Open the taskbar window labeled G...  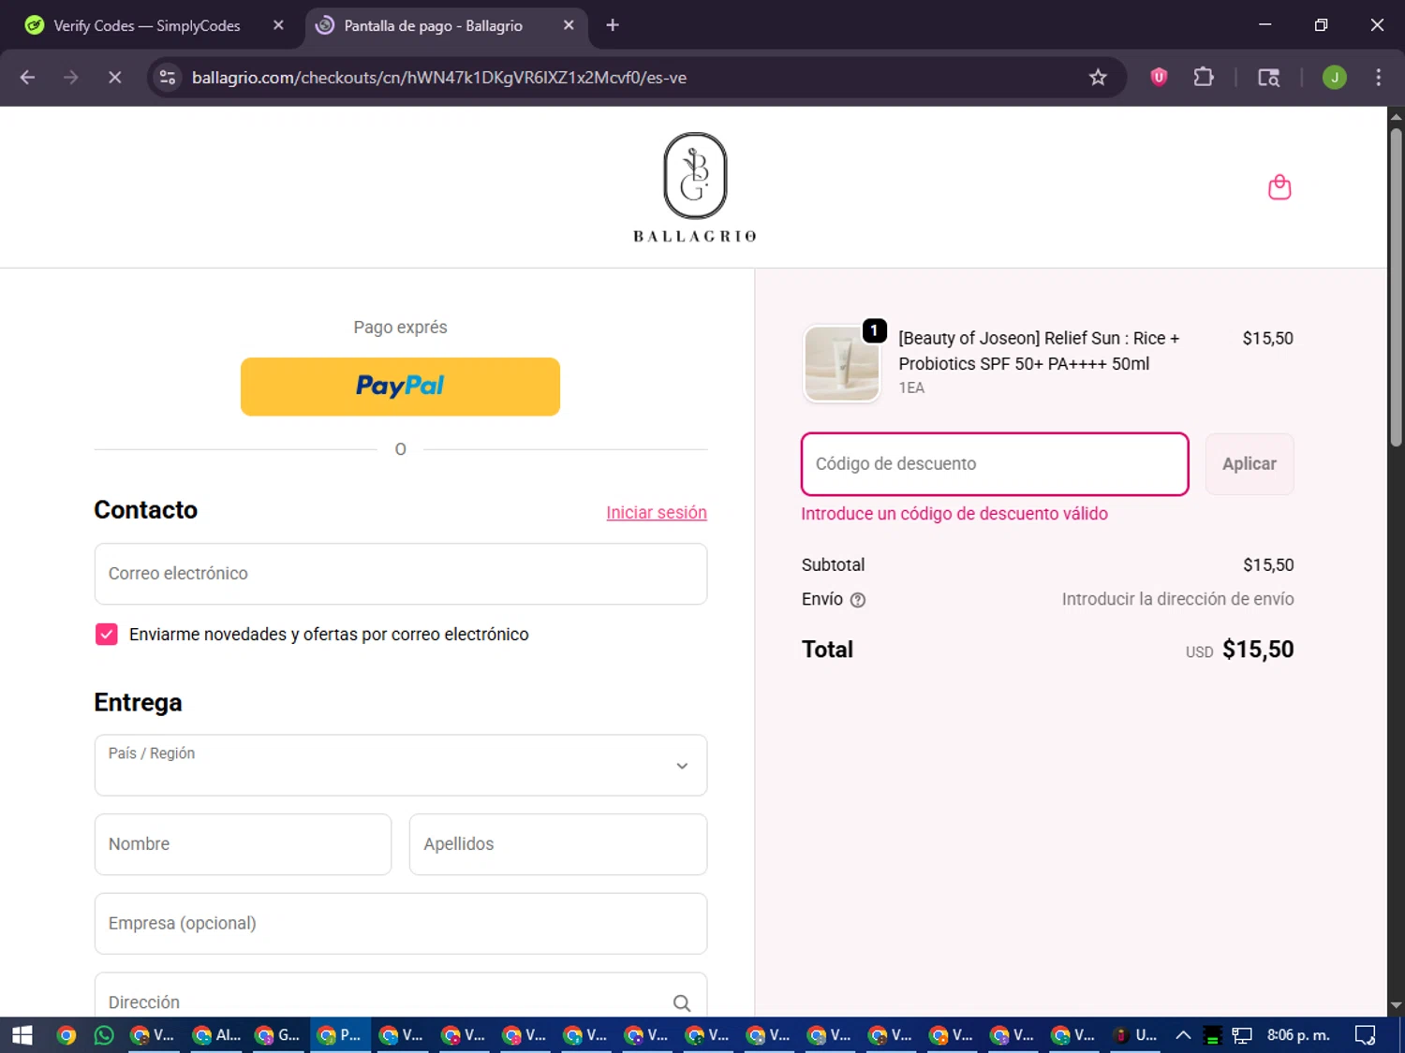(x=277, y=1035)
